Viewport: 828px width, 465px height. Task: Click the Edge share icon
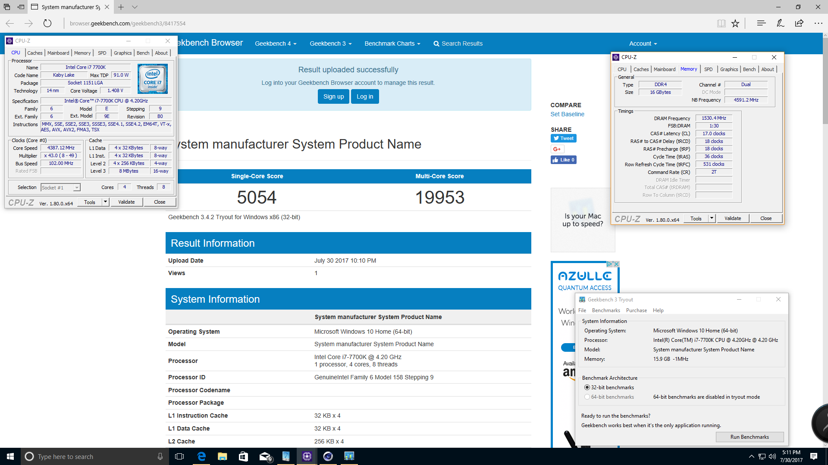tap(799, 23)
